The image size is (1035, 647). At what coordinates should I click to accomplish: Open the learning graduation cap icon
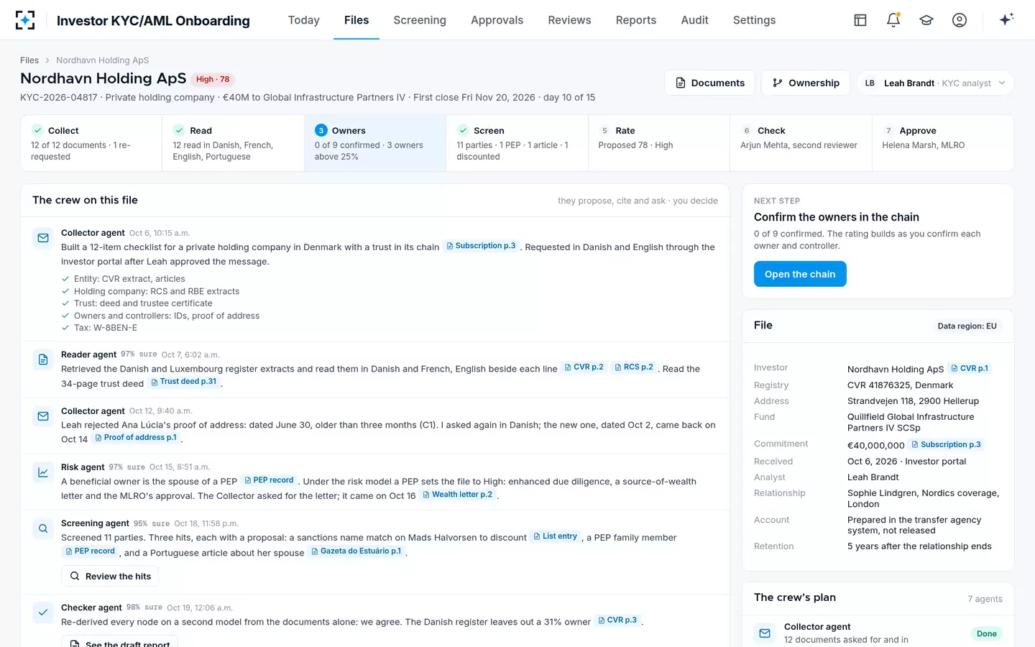926,20
